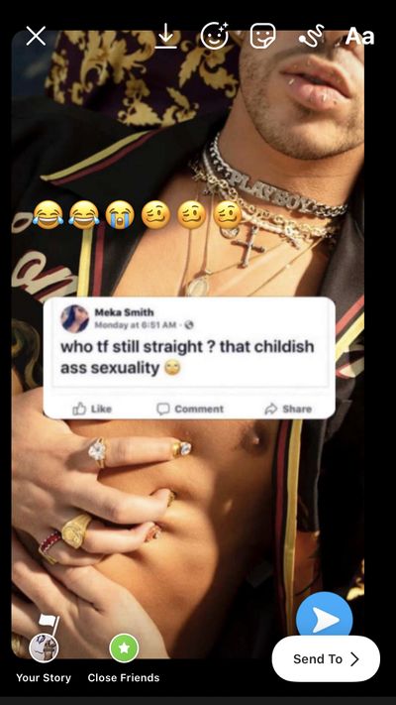Viewport: 396px width, 705px height.
Task: Select the scribble drawing tool
Action: click(x=312, y=36)
